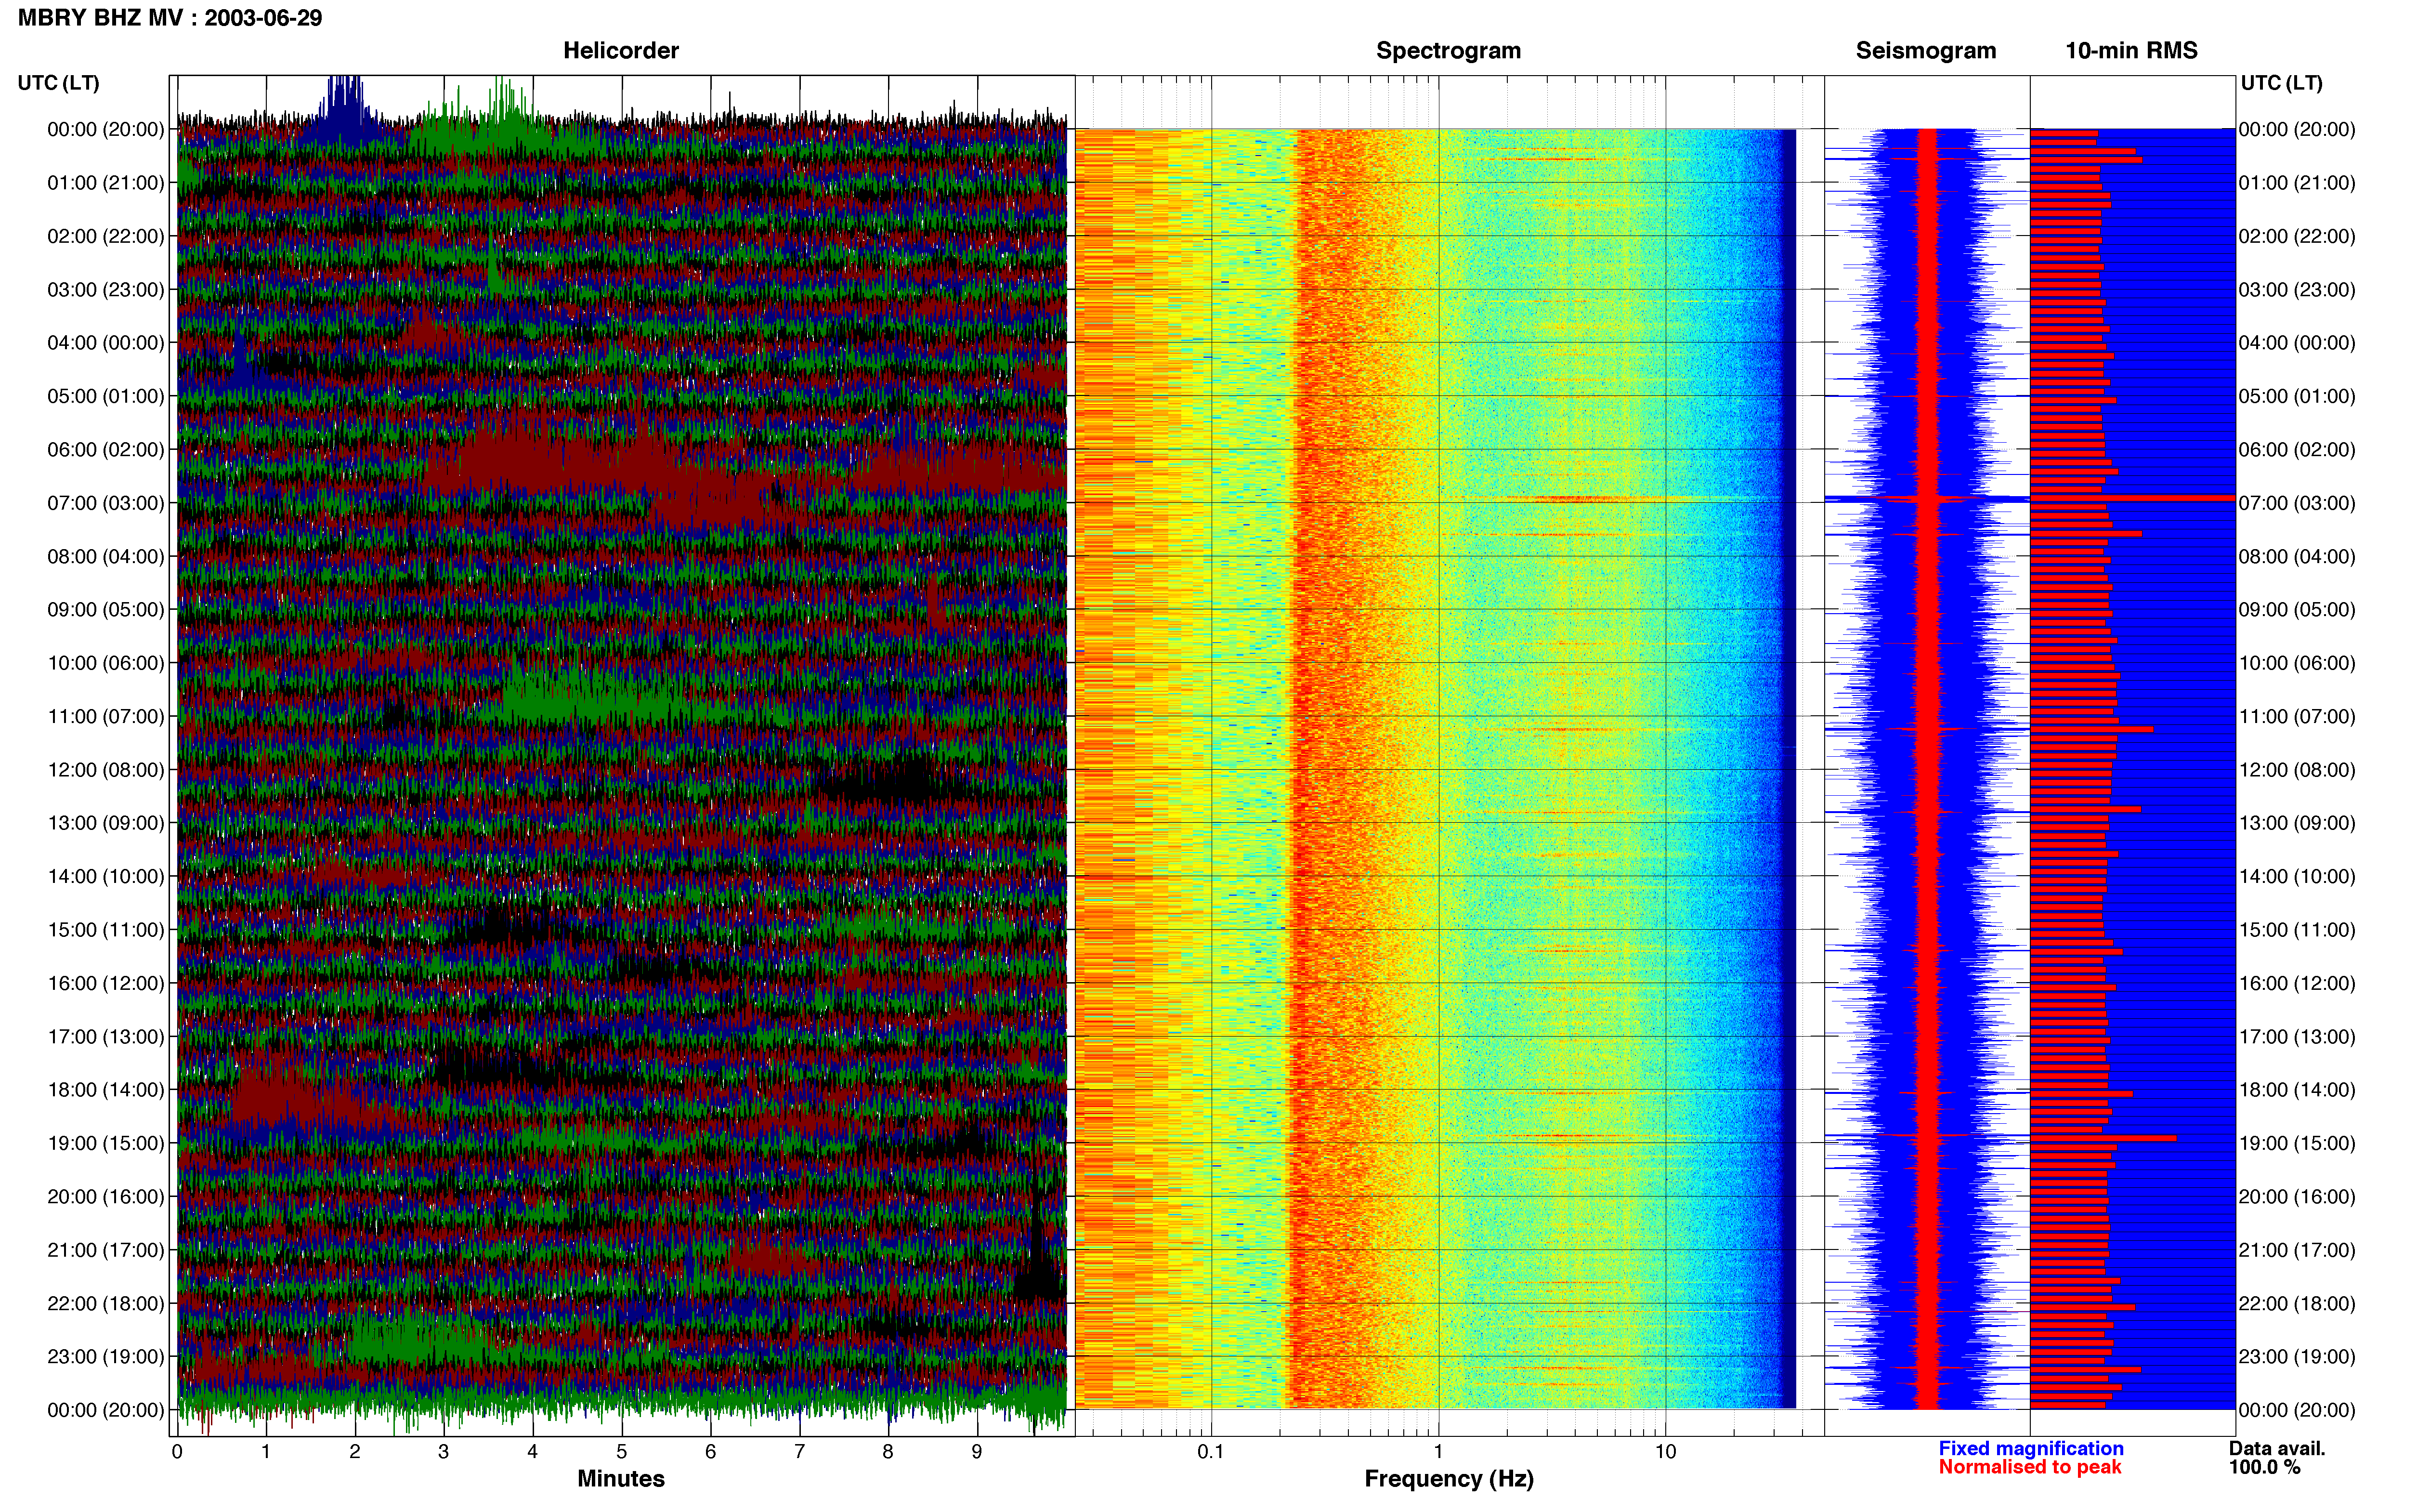The image size is (2417, 1512).
Task: Click left time label '06:00 (02:00)'
Action: coord(105,449)
